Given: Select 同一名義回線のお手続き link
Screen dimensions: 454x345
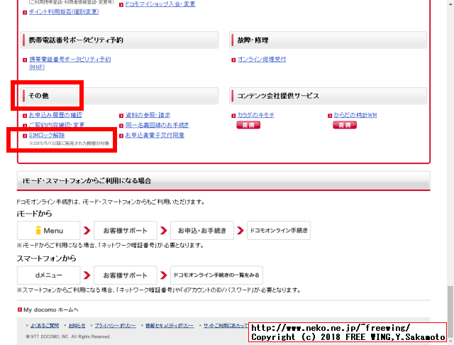Looking at the screenshot, I should click(x=157, y=125).
